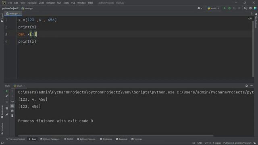The height and width of the screenshot is (145, 258).
Task: Click UTF-8 encoding in status bar
Action: click(x=208, y=143)
